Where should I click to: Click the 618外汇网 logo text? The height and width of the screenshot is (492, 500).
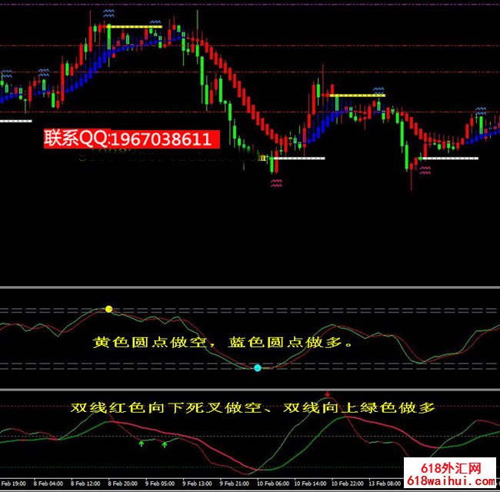452,469
